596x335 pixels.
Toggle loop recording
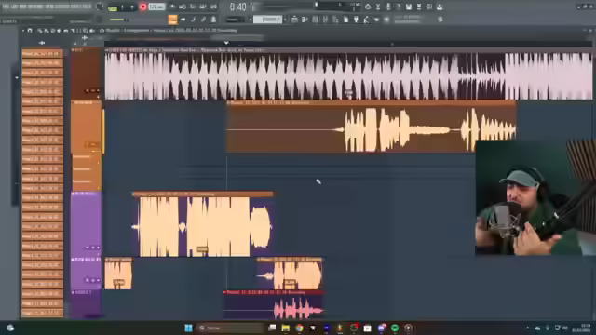[213, 7]
